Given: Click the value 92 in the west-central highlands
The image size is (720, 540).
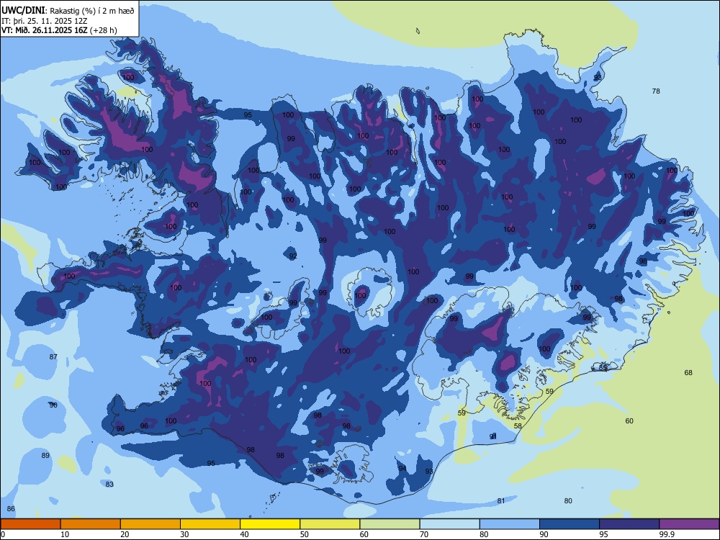Looking at the screenshot, I should coord(293,256).
